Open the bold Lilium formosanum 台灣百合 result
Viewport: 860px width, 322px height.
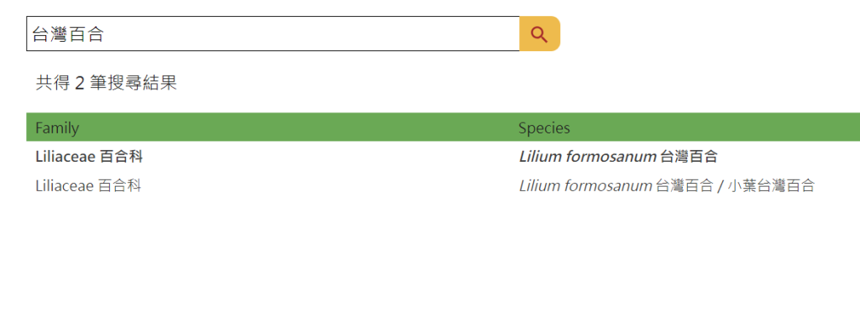pos(618,157)
